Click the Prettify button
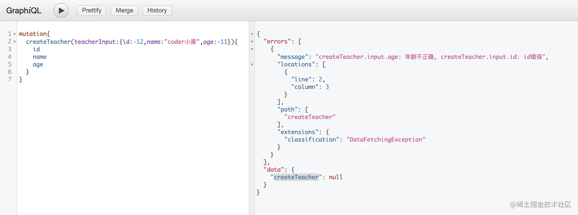This screenshot has width=578, height=215. [x=92, y=10]
